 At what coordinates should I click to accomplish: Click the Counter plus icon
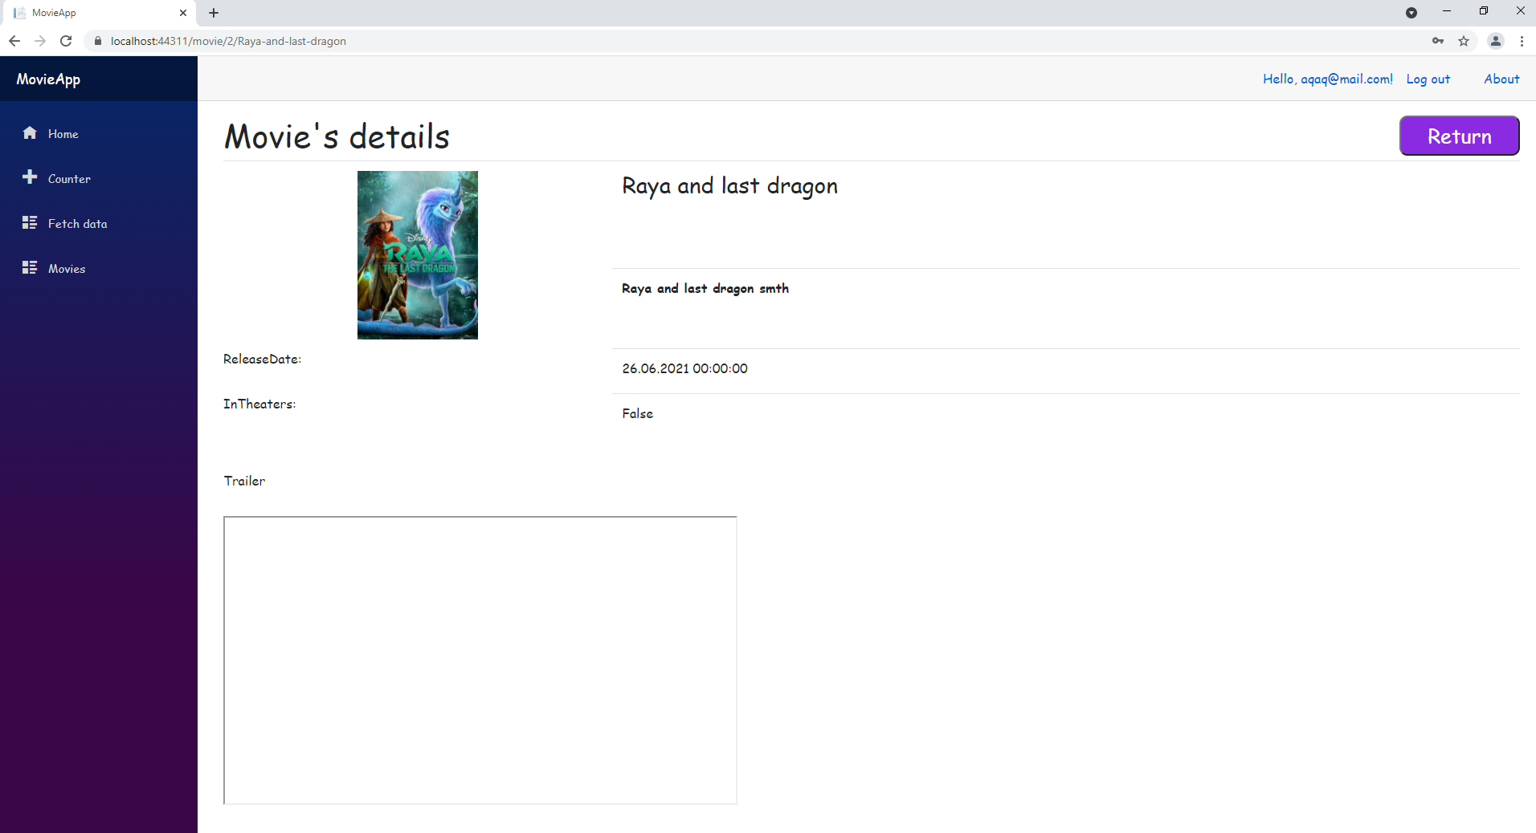coord(29,177)
